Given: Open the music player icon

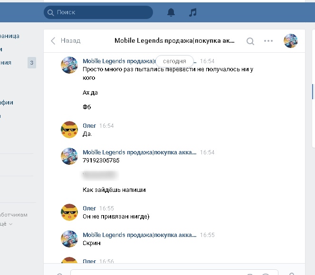Looking at the screenshot, I should 192,12.
